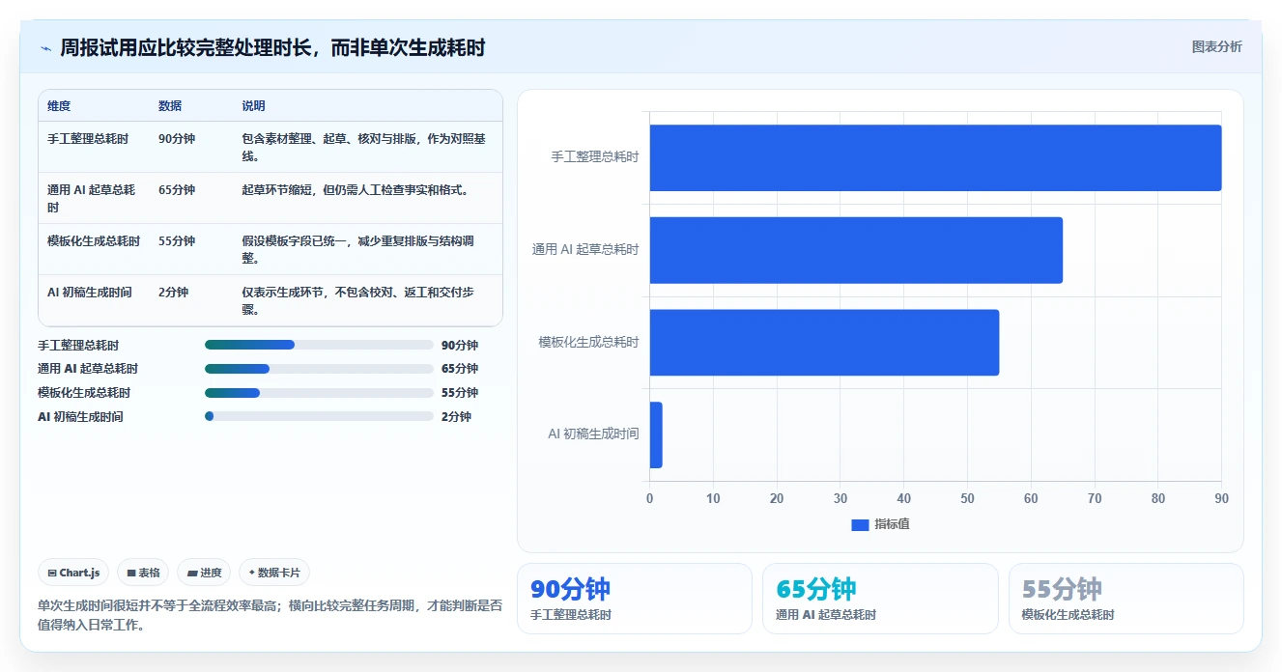Click the 表格 tag chip
1282x672 pixels.
[143, 573]
